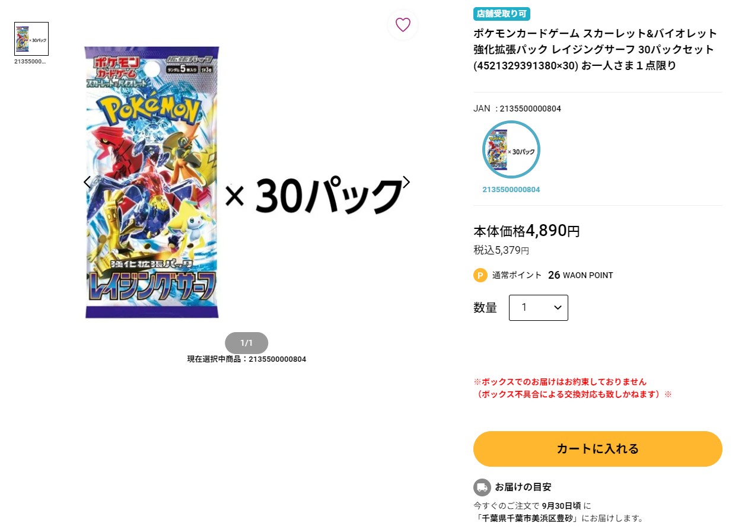Viewport: 748px width, 529px height.
Task: Go to previous product image arrow
Action: [87, 182]
